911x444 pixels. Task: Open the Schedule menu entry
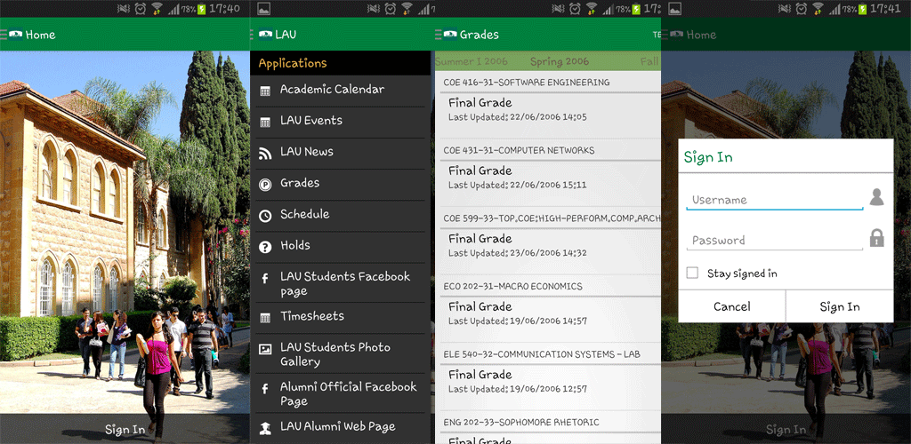pos(341,216)
